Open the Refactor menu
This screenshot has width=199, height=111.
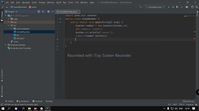(x=51, y=2)
